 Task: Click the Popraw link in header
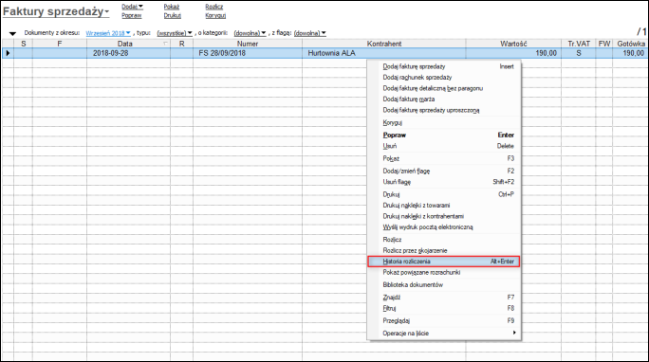132,16
